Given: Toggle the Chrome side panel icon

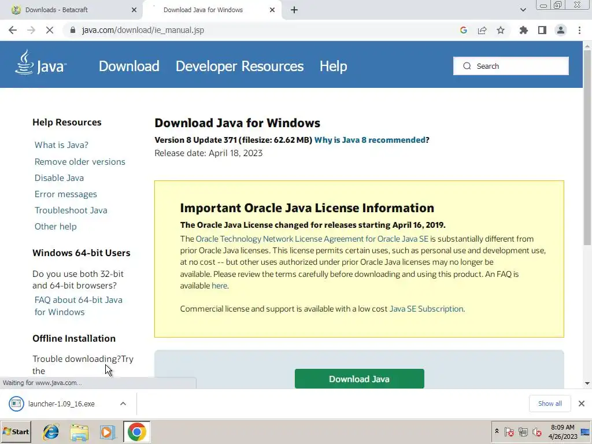Looking at the screenshot, I should (x=542, y=30).
